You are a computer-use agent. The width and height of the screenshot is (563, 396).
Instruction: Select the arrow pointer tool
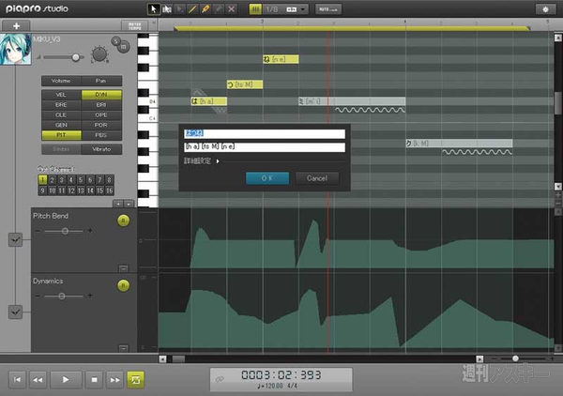pyautogui.click(x=154, y=9)
